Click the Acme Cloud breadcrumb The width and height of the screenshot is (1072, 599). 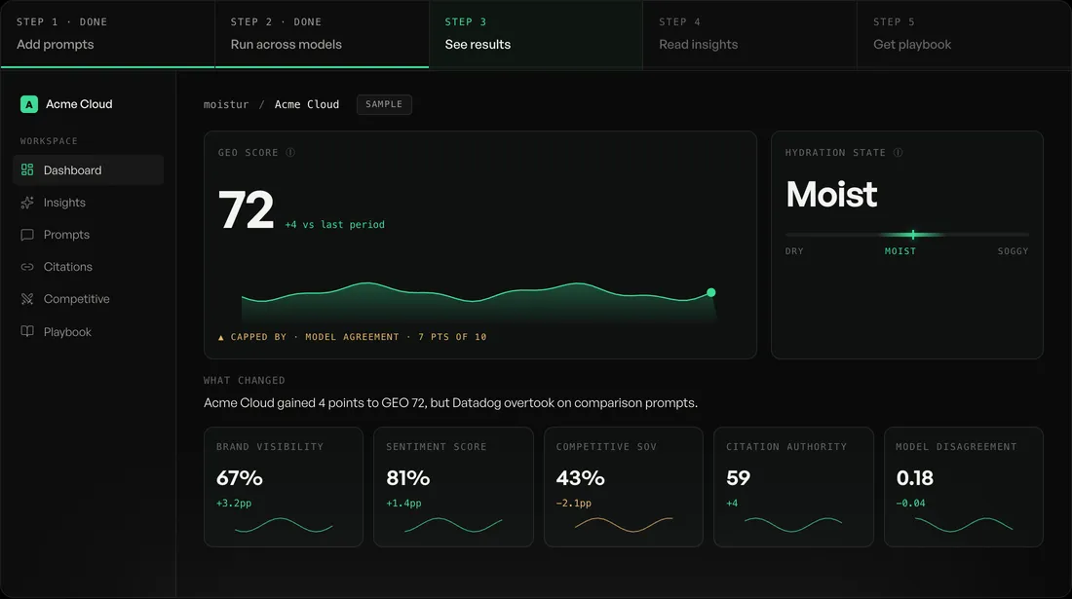(x=307, y=104)
